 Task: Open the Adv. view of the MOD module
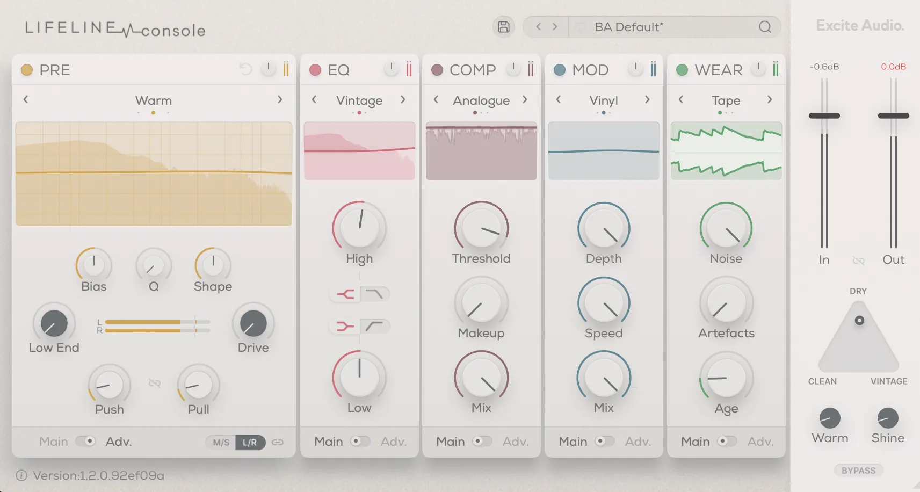pos(638,442)
